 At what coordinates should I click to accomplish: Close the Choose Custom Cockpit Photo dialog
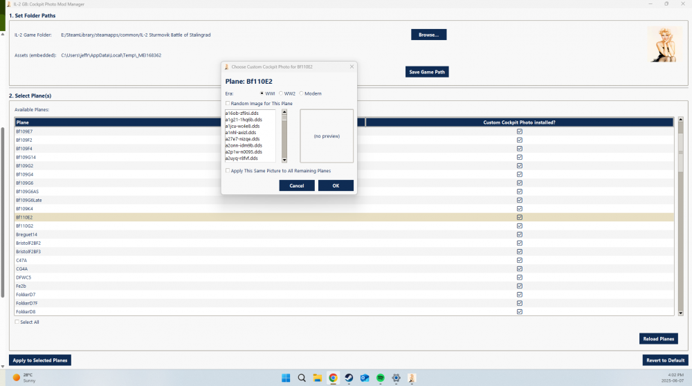tap(352, 66)
